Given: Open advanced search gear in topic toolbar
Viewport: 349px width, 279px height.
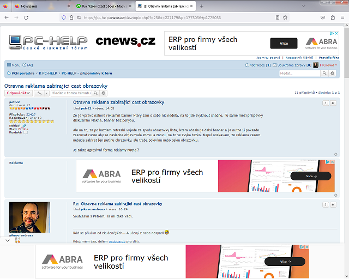Looking at the screenshot, I should point(103,93).
